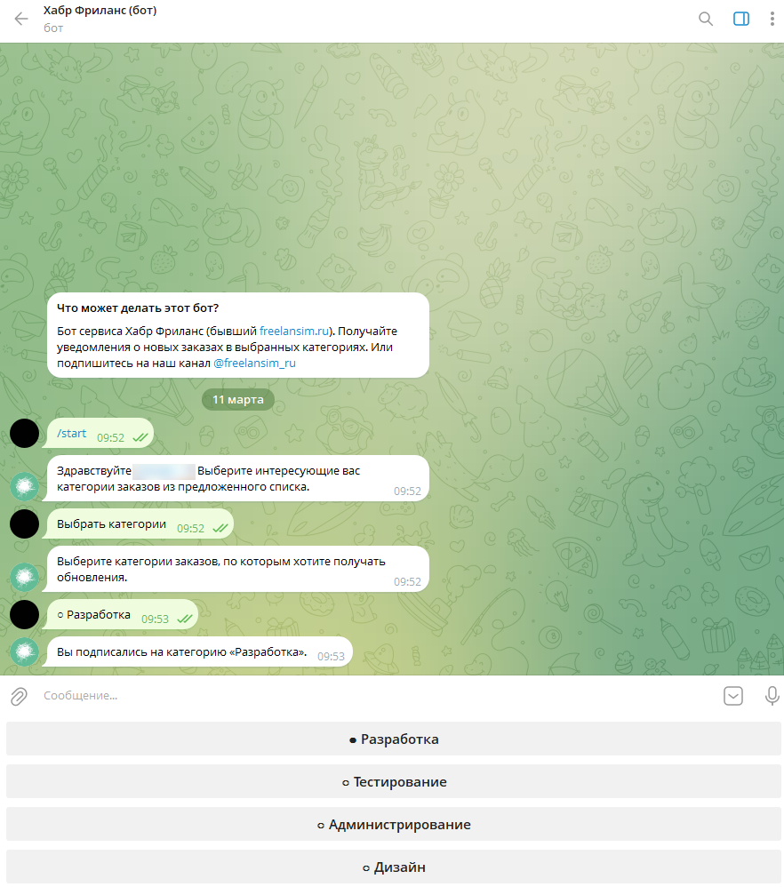Open the @freelansim_ru channel link
The height and width of the screenshot is (887, 784).
(x=254, y=364)
